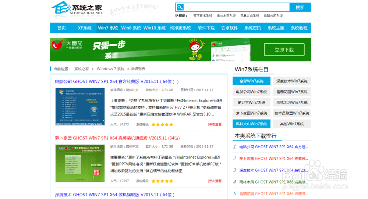Select 技术员联盟Win7系统 category button
368x199 pixels.
point(292,113)
